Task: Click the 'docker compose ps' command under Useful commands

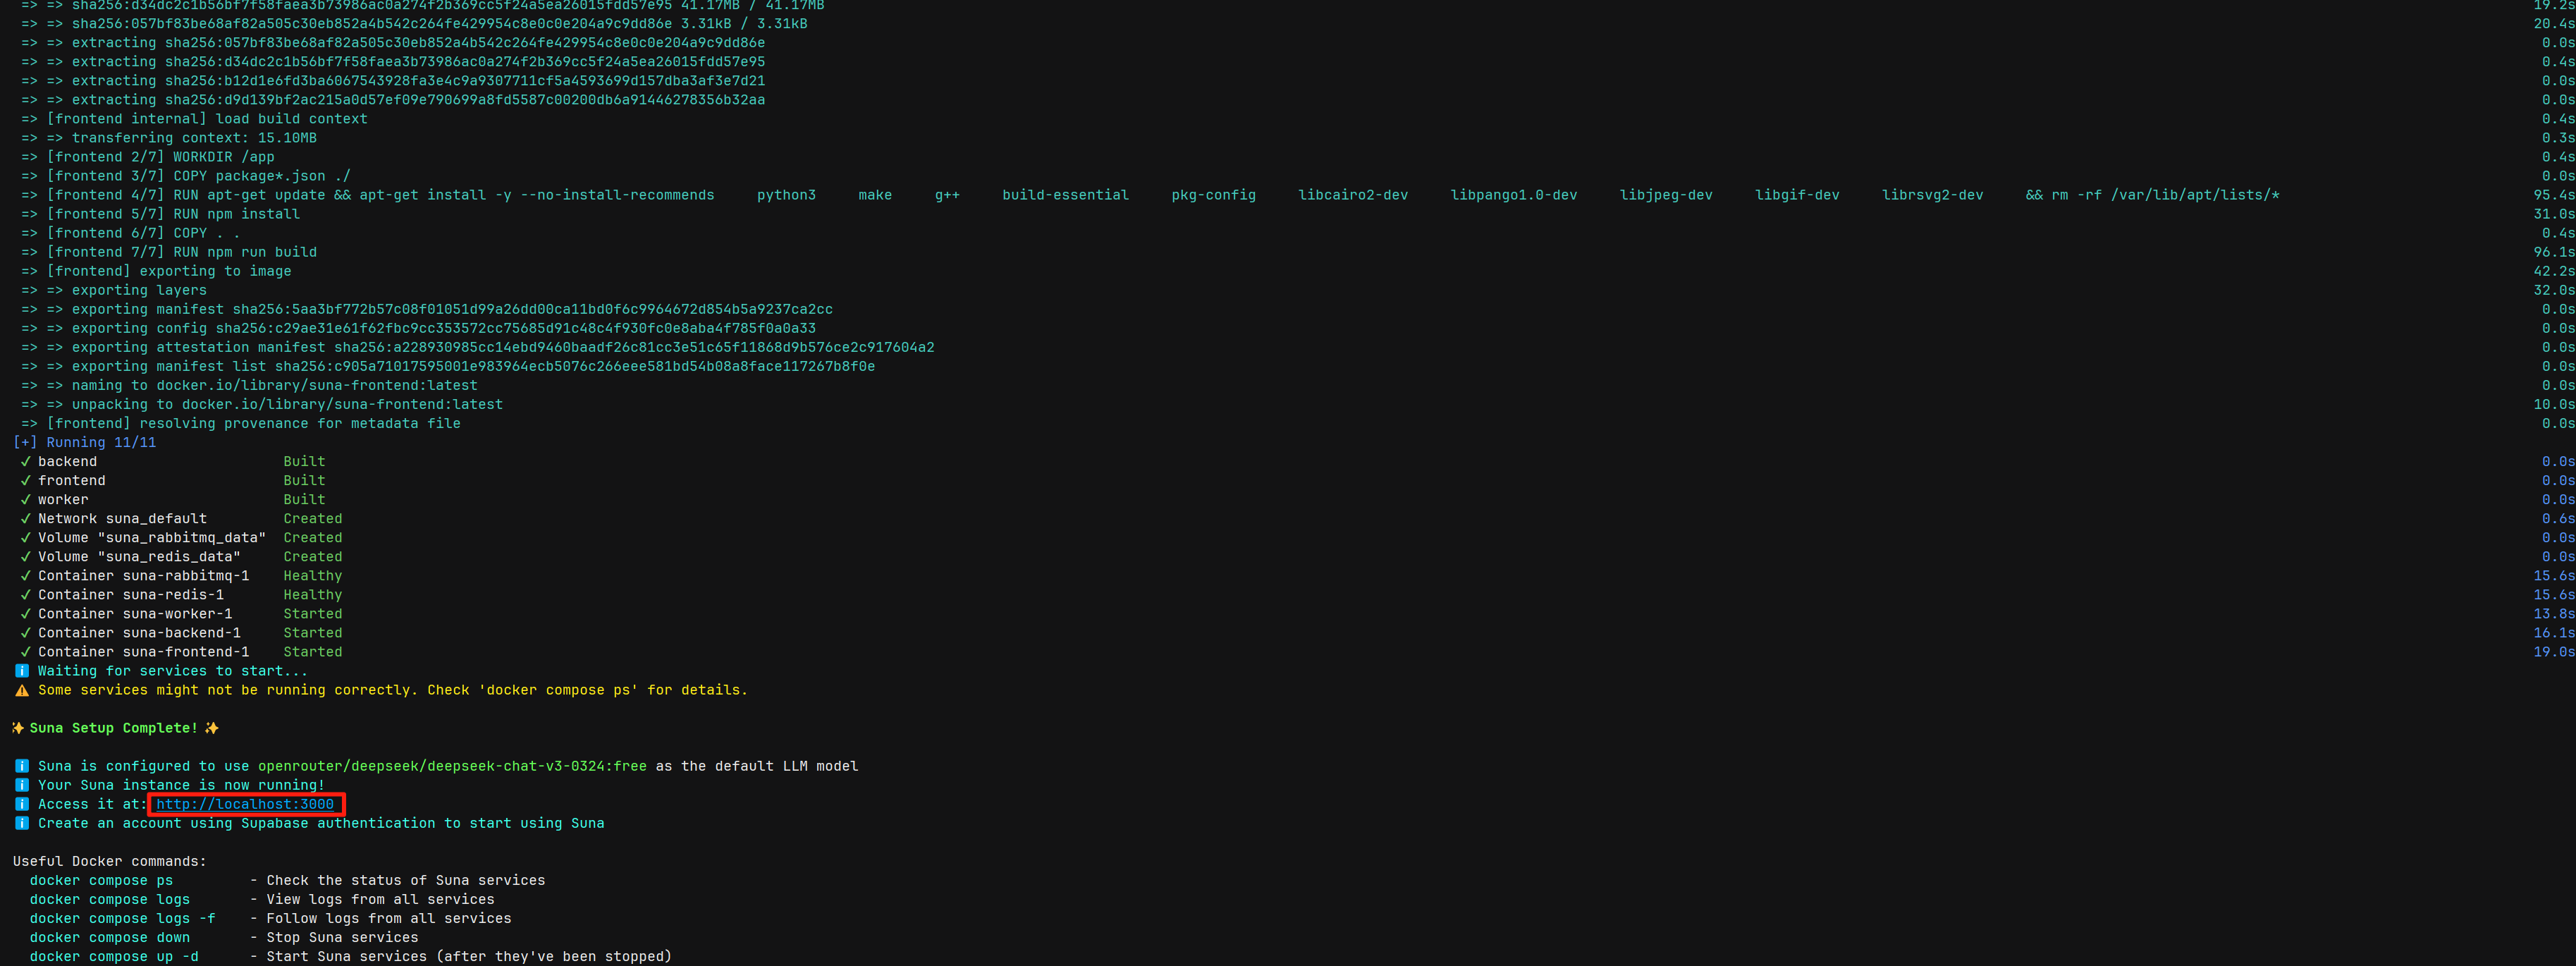Action: 101,880
